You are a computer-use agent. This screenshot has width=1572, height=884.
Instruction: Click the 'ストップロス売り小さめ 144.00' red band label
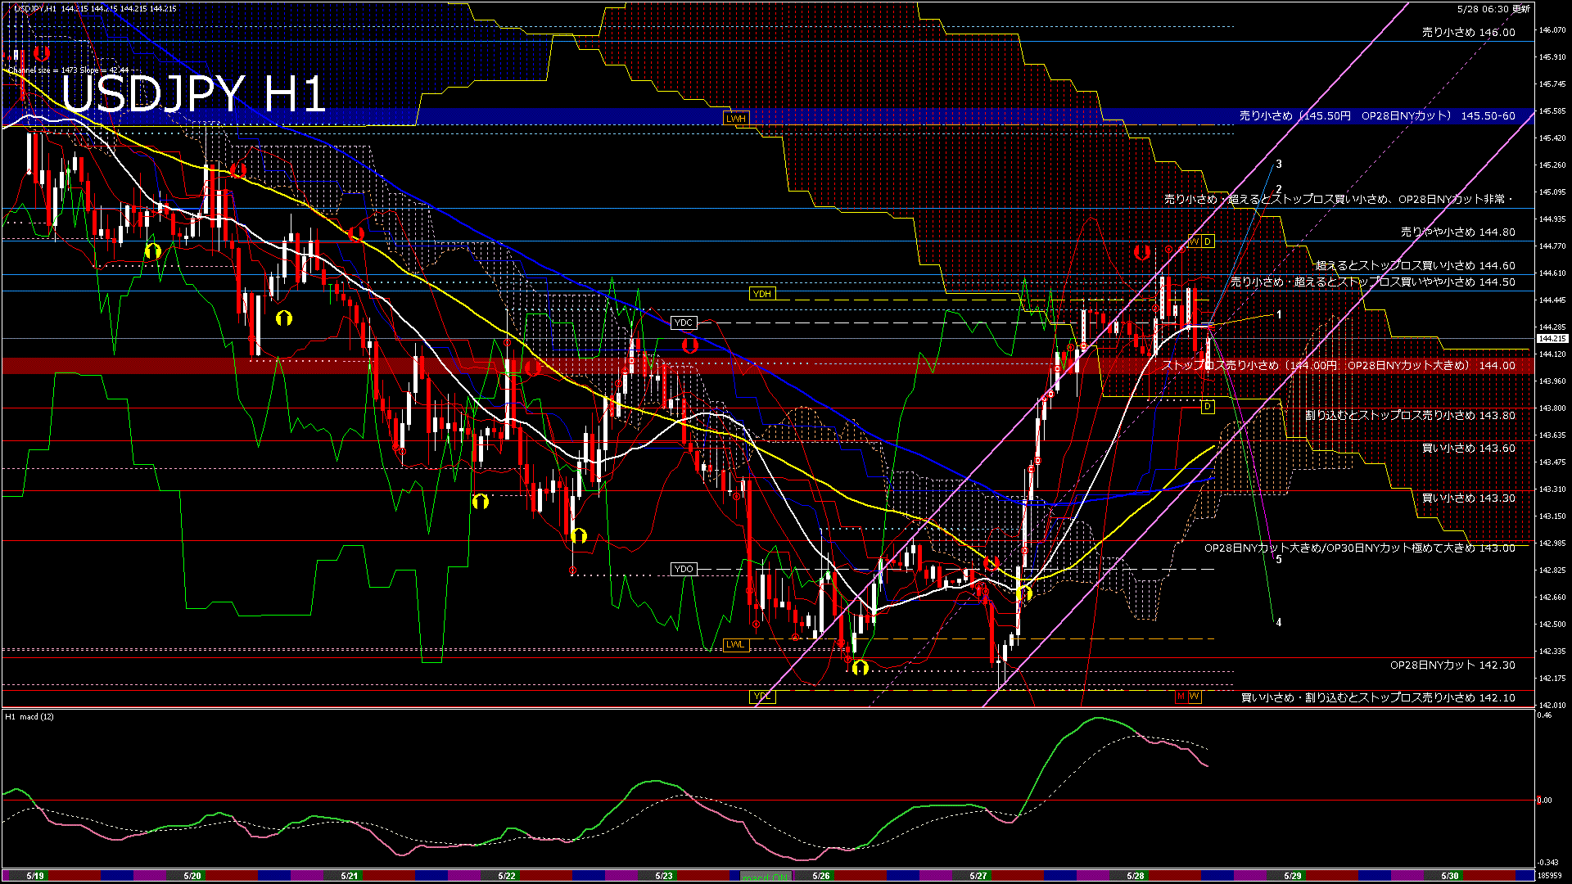(x=1339, y=366)
